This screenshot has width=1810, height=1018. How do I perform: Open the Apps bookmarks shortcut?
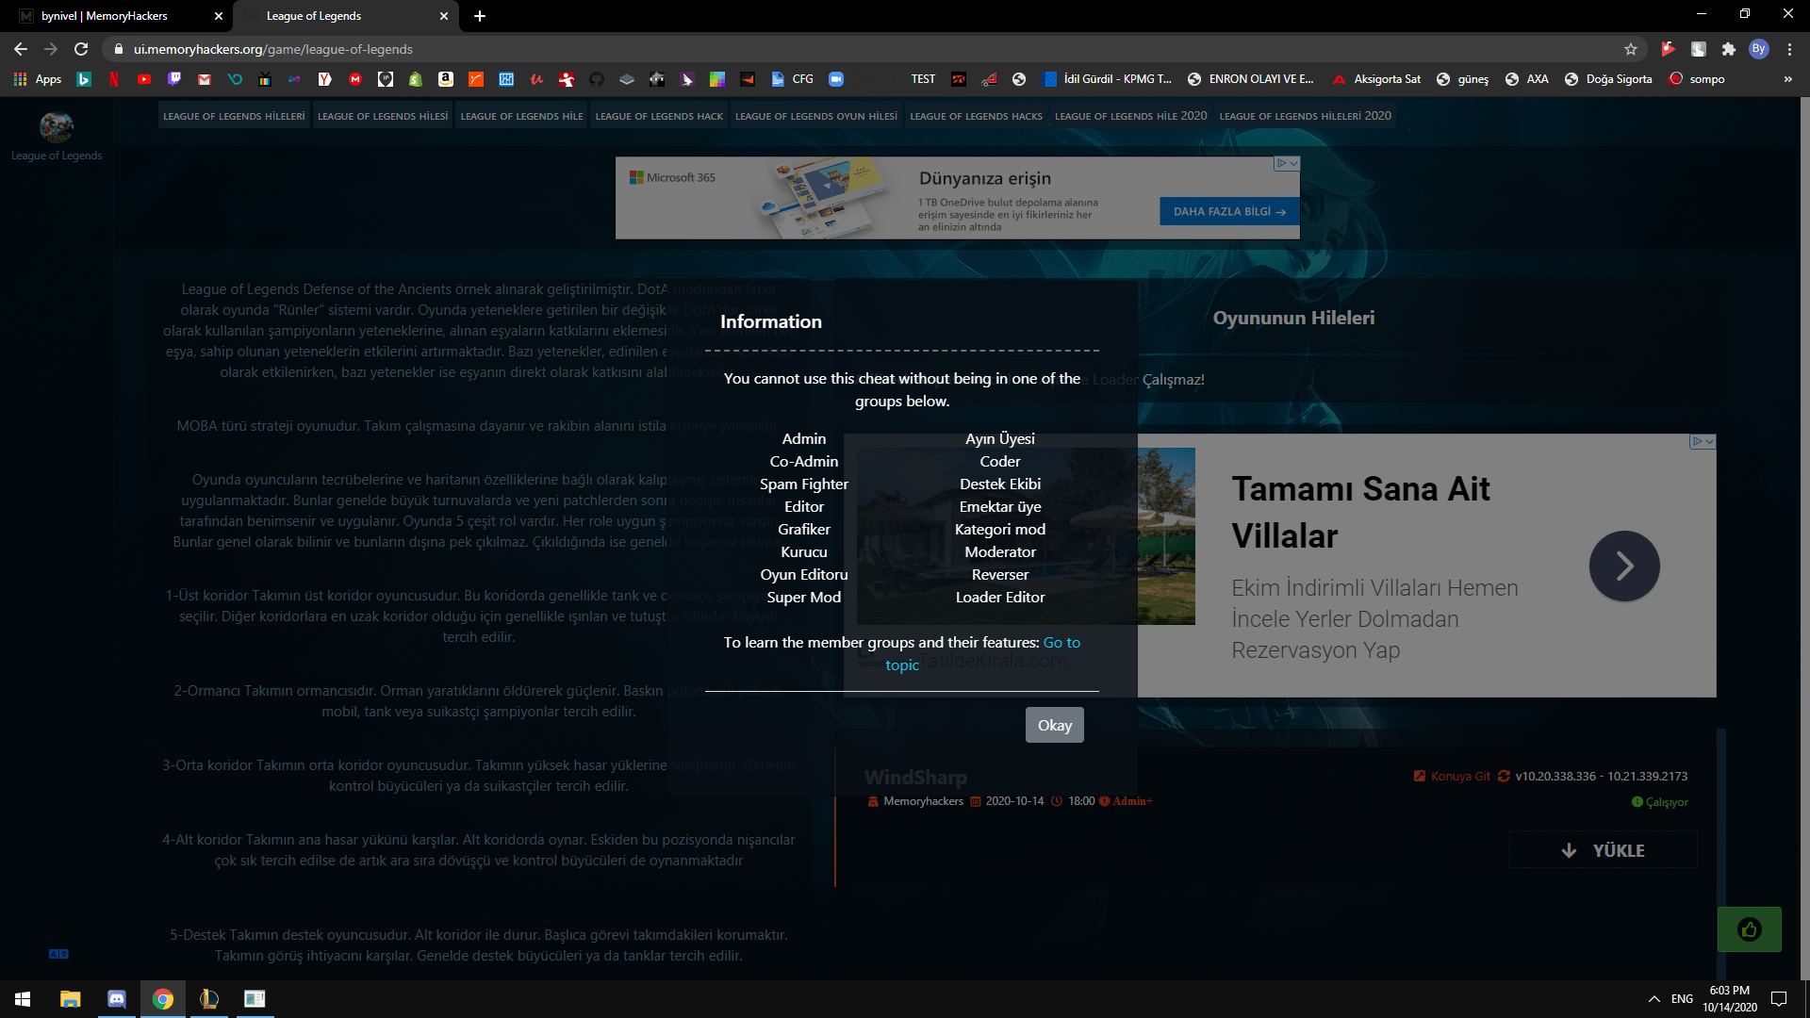(x=38, y=79)
